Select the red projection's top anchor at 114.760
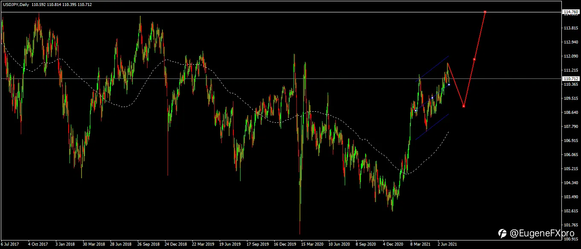 [x=485, y=12]
